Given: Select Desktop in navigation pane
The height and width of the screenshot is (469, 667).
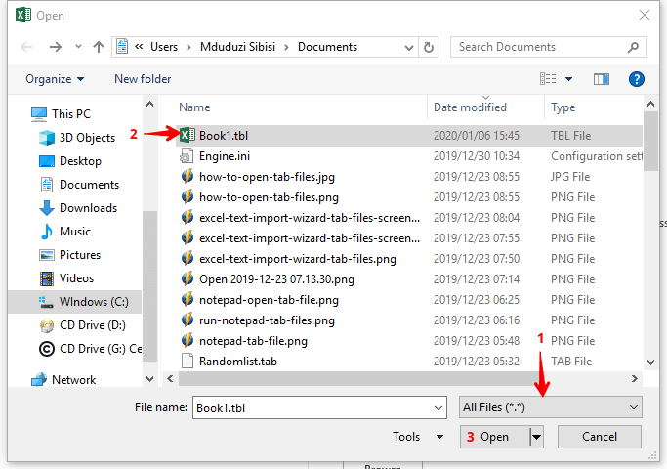Looking at the screenshot, I should [70, 161].
